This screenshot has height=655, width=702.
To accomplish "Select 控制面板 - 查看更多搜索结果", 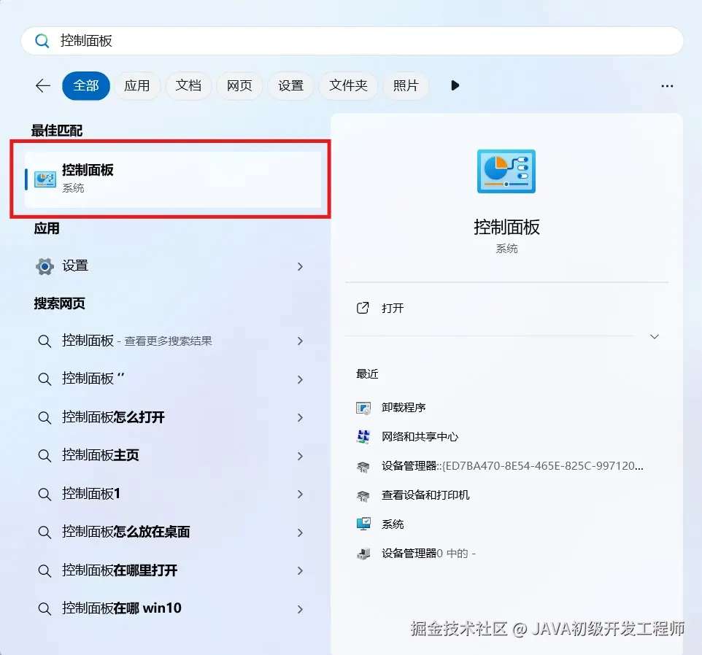I will click(x=136, y=341).
